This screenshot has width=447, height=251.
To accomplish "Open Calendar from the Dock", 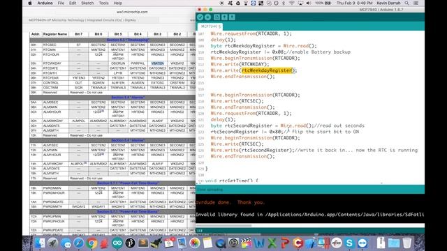I will click(169, 243).
